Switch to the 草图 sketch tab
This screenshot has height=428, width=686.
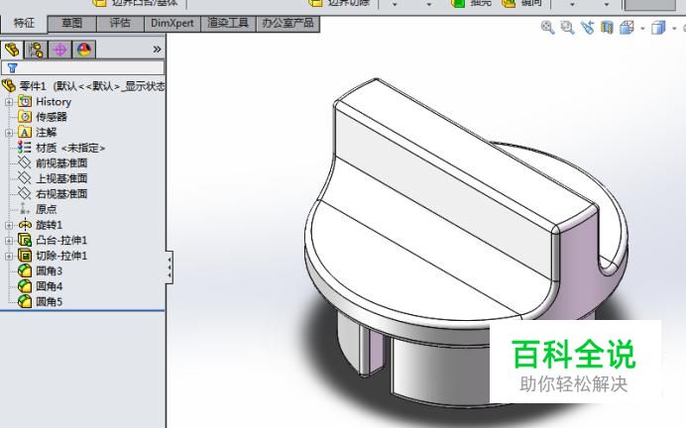(x=71, y=23)
